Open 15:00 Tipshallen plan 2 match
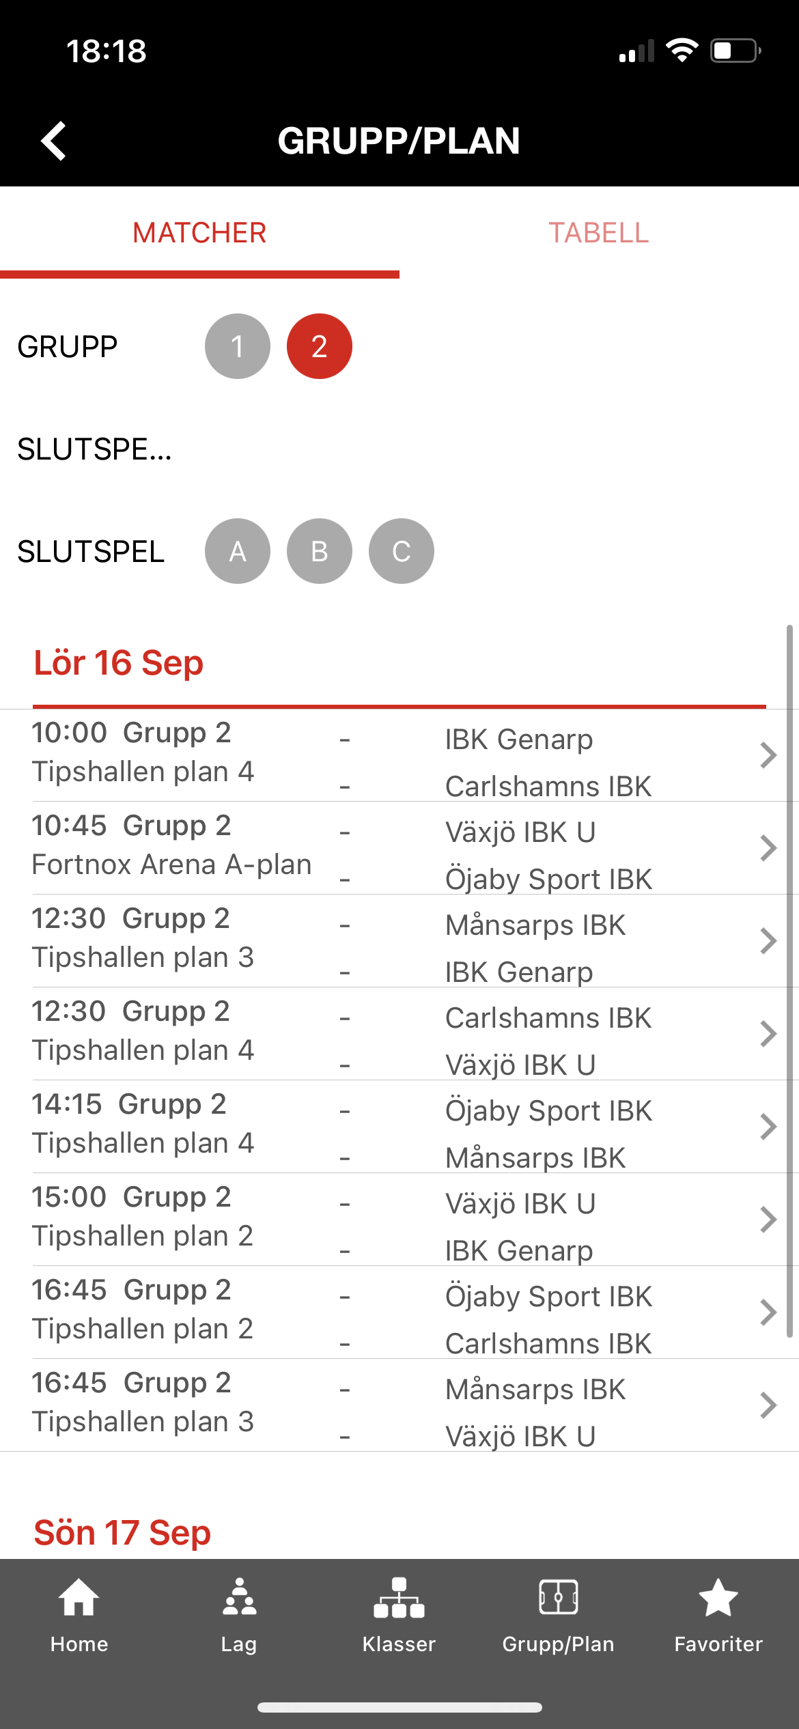This screenshot has width=799, height=1729. pos(399,1220)
